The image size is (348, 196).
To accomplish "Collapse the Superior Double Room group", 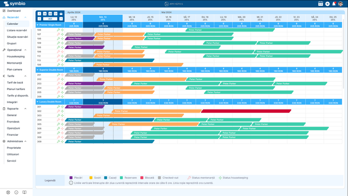I will pyautogui.click(x=37, y=70).
